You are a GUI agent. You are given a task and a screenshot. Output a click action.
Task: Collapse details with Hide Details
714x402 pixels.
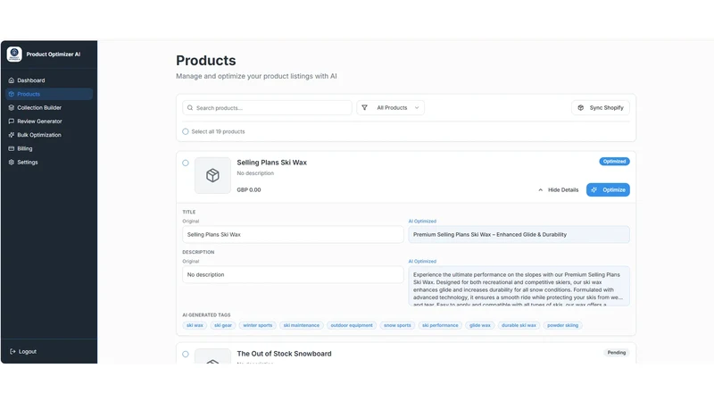(x=559, y=189)
